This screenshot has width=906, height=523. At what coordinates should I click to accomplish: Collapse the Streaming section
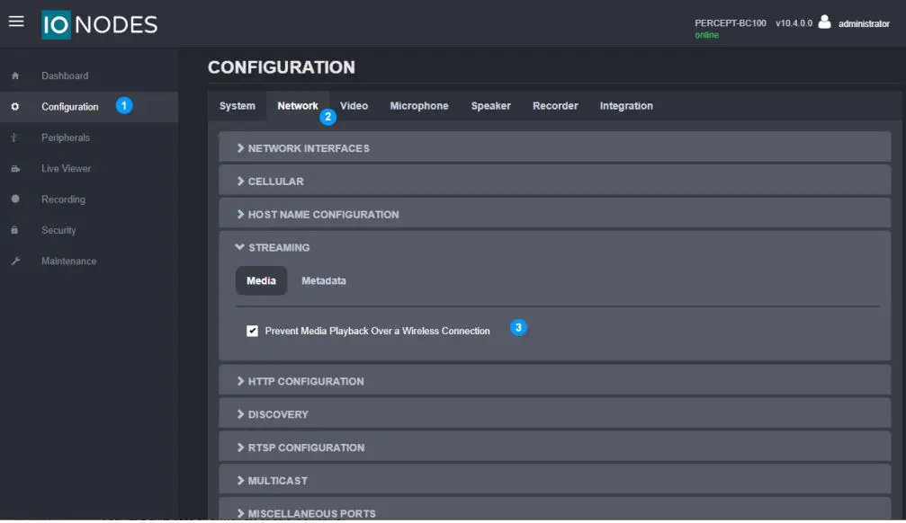click(278, 247)
